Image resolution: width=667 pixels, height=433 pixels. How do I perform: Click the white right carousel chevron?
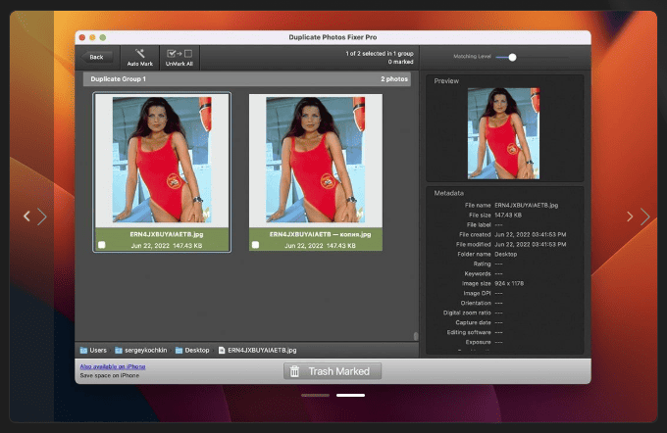click(x=630, y=216)
